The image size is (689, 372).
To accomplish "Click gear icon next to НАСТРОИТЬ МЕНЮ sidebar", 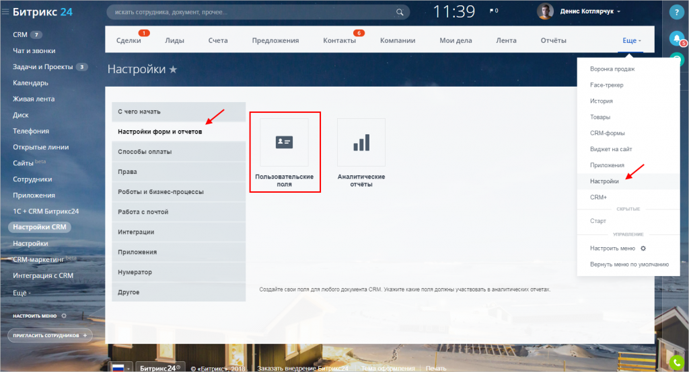I will [64, 316].
